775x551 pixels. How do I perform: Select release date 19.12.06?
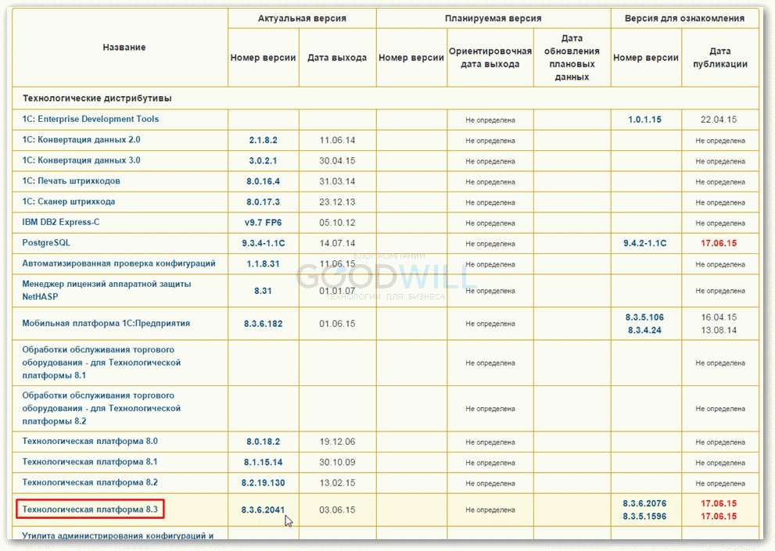pos(337,442)
